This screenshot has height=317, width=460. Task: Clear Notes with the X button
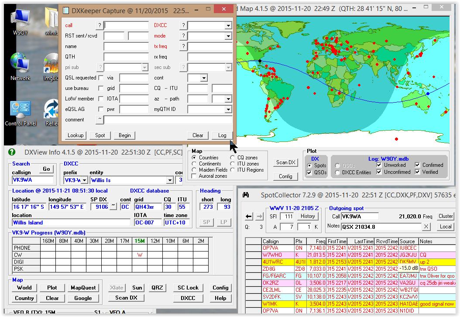coord(426,227)
